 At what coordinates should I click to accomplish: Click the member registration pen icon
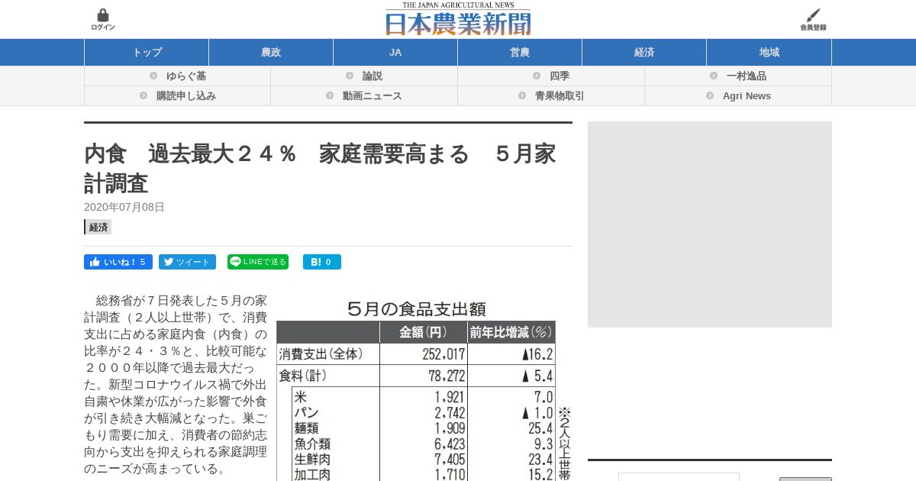[814, 15]
